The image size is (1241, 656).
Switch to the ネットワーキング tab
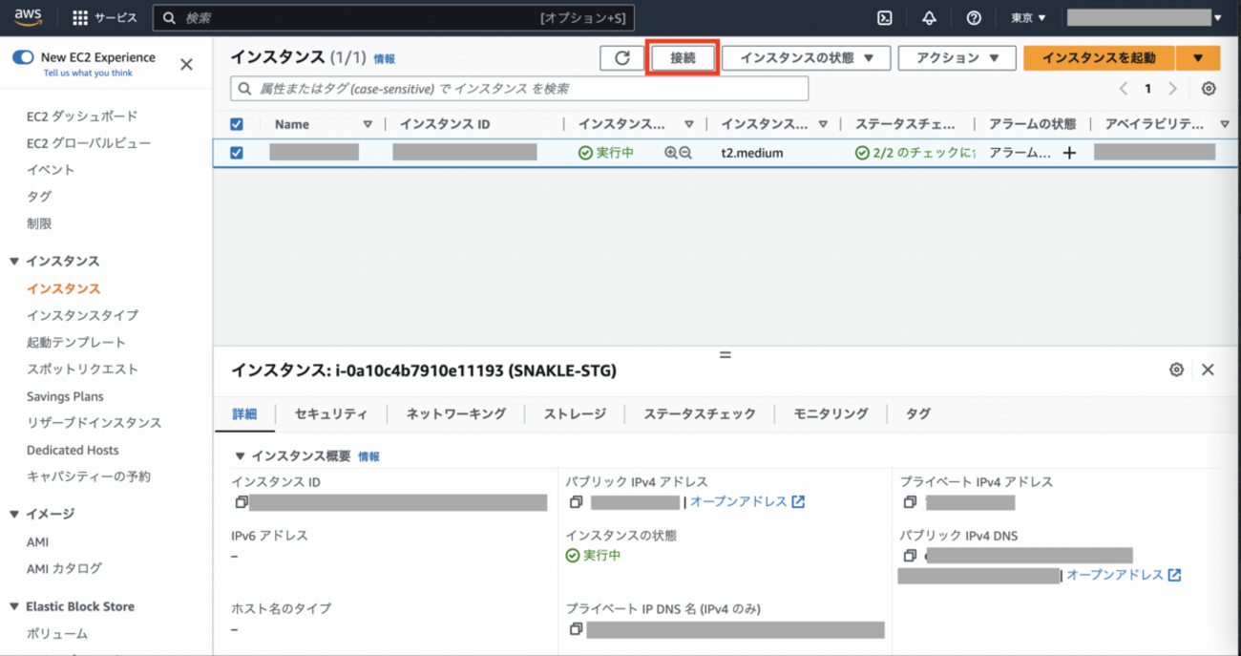[455, 413]
